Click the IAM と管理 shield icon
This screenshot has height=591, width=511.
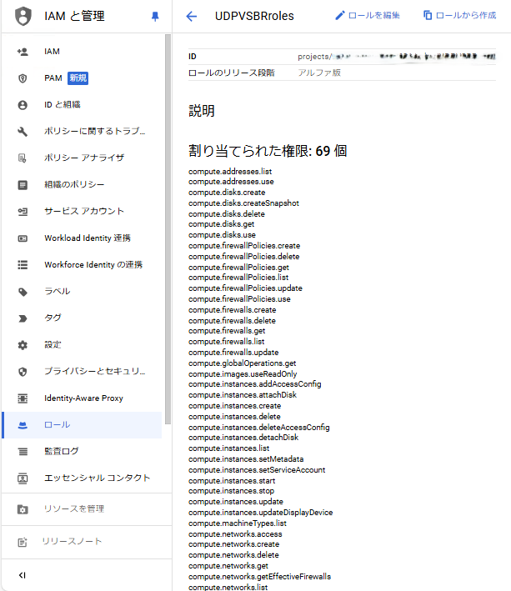23,16
